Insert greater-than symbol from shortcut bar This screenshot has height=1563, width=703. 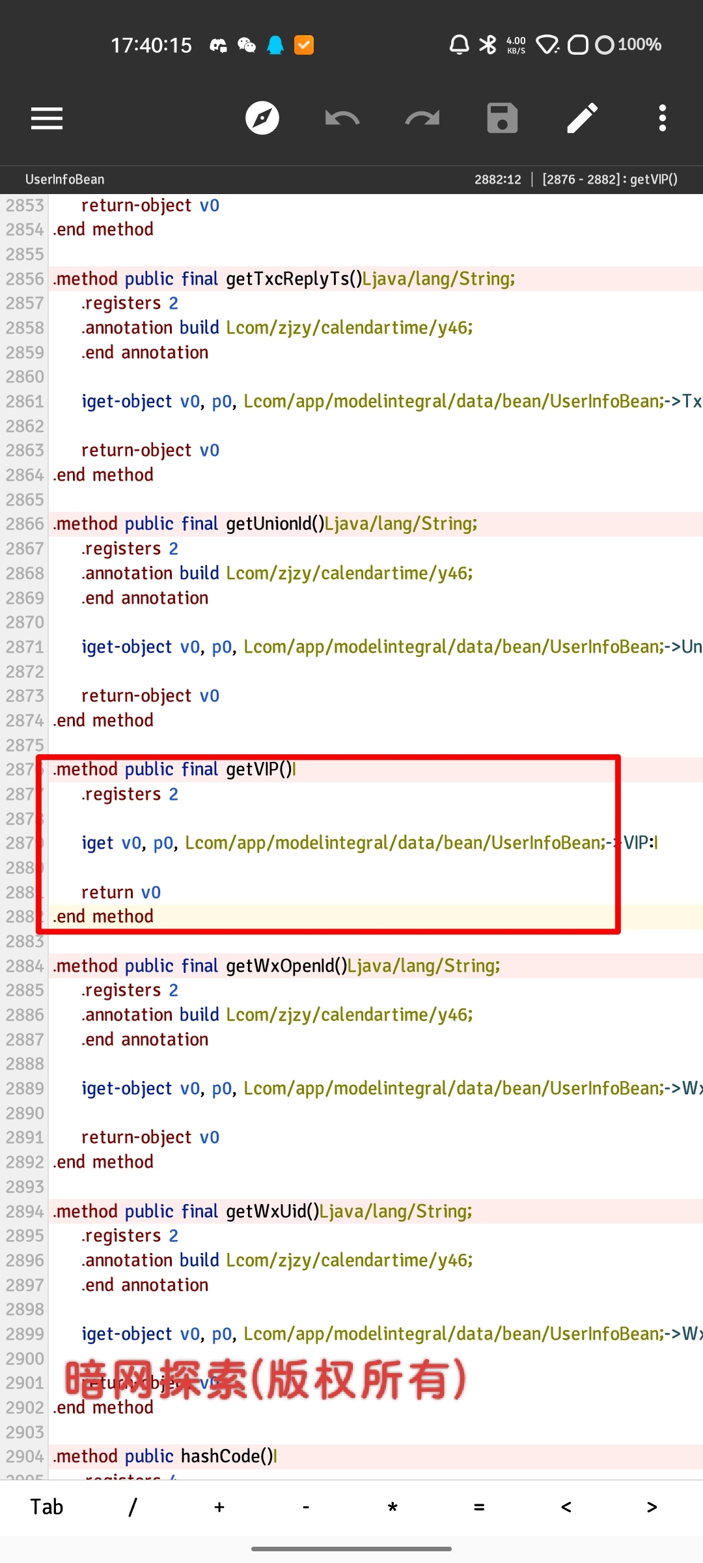point(652,1507)
